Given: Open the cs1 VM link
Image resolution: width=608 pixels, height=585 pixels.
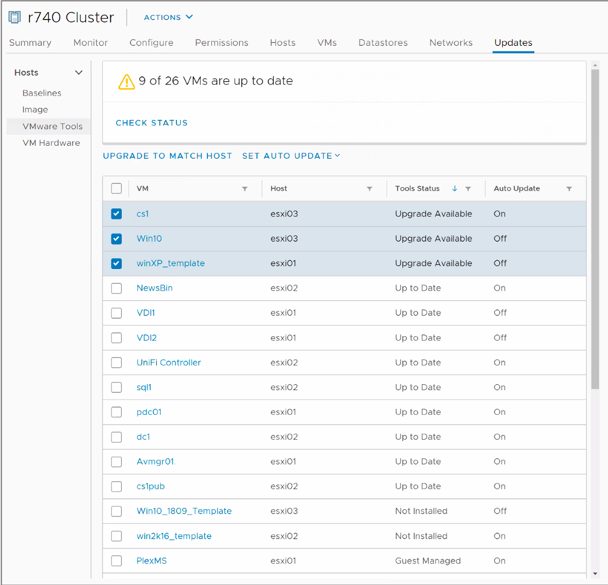Looking at the screenshot, I should (142, 213).
